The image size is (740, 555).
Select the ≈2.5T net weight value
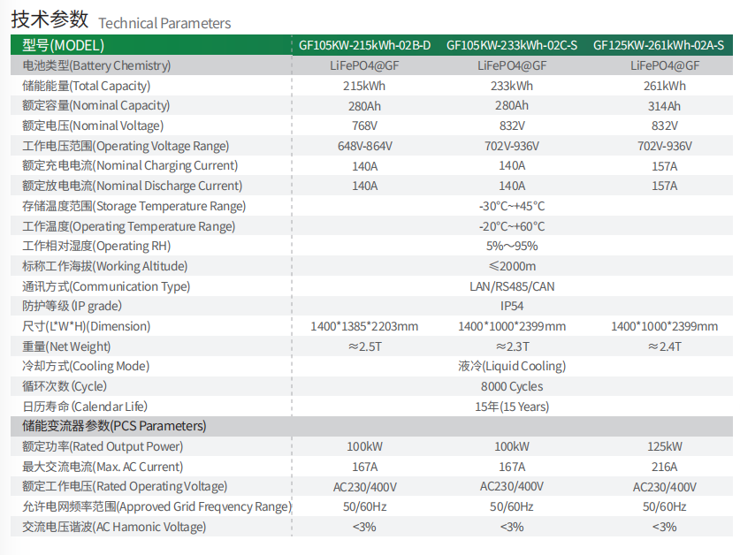(364, 346)
